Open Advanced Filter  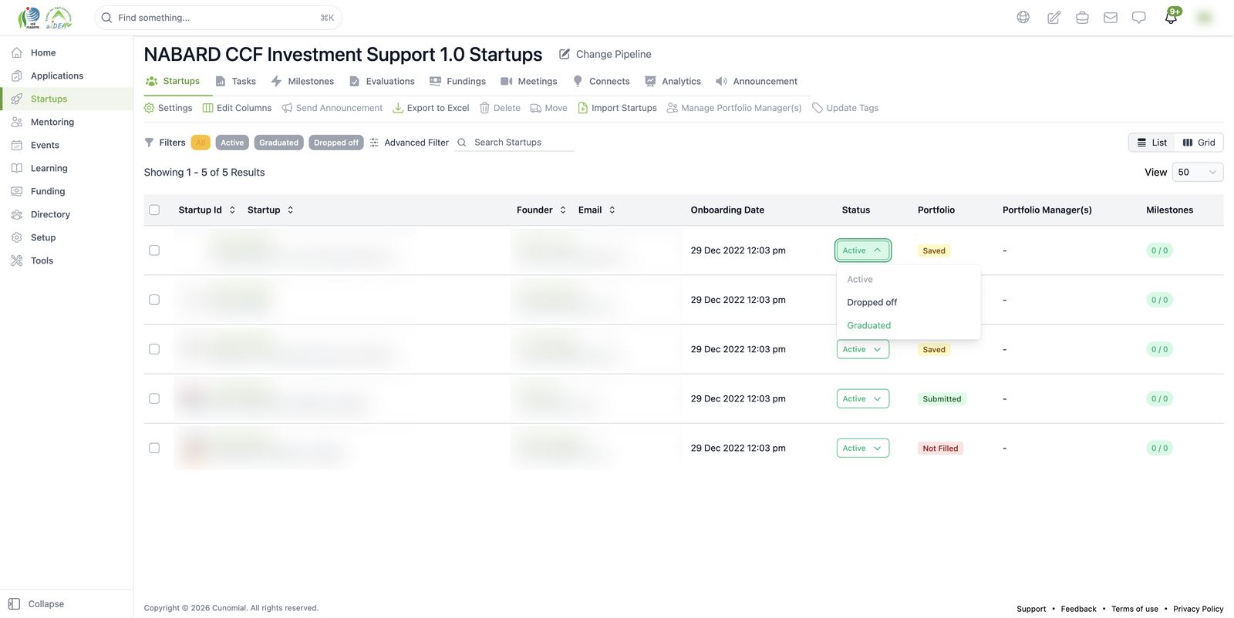409,143
